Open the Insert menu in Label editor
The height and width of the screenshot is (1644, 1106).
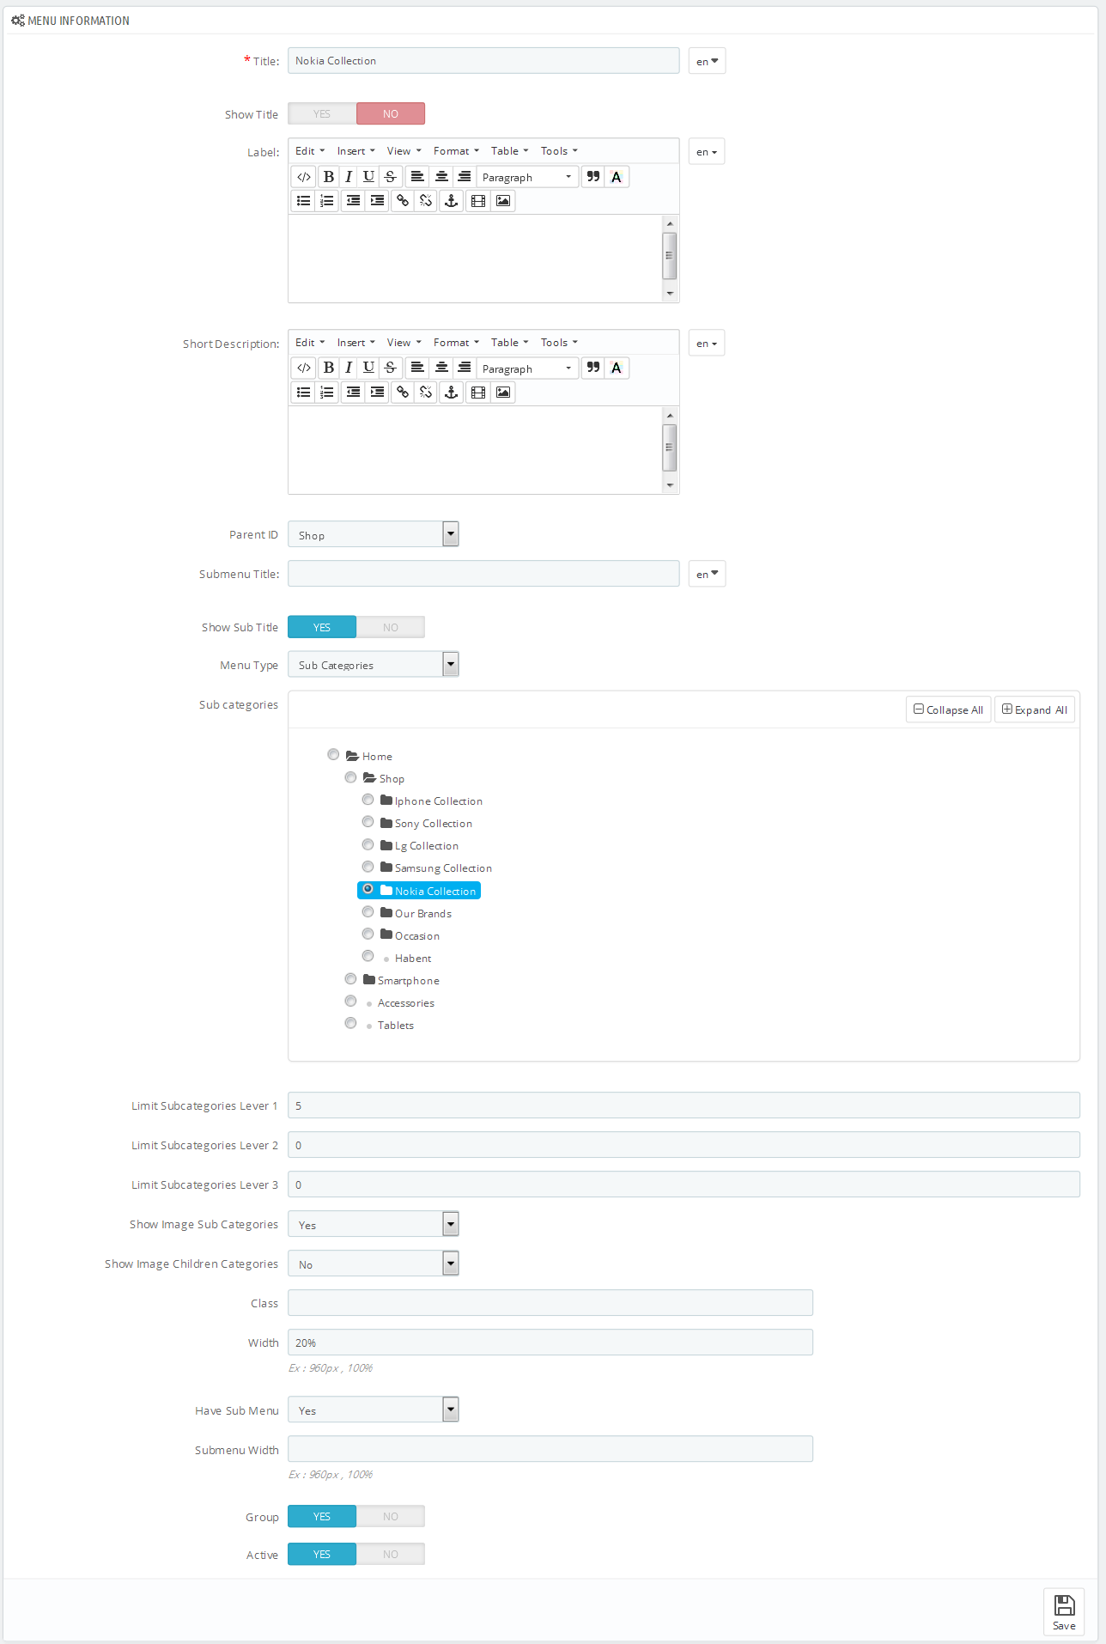[355, 151]
